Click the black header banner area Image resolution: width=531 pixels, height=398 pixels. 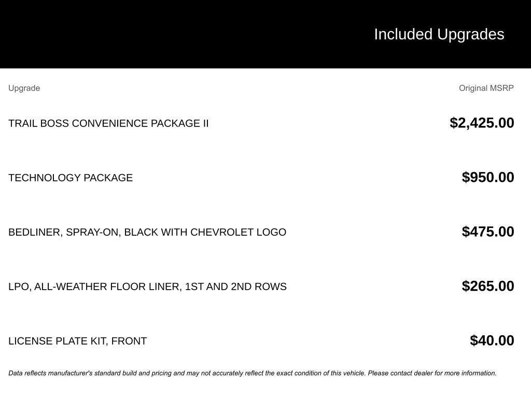(265, 34)
